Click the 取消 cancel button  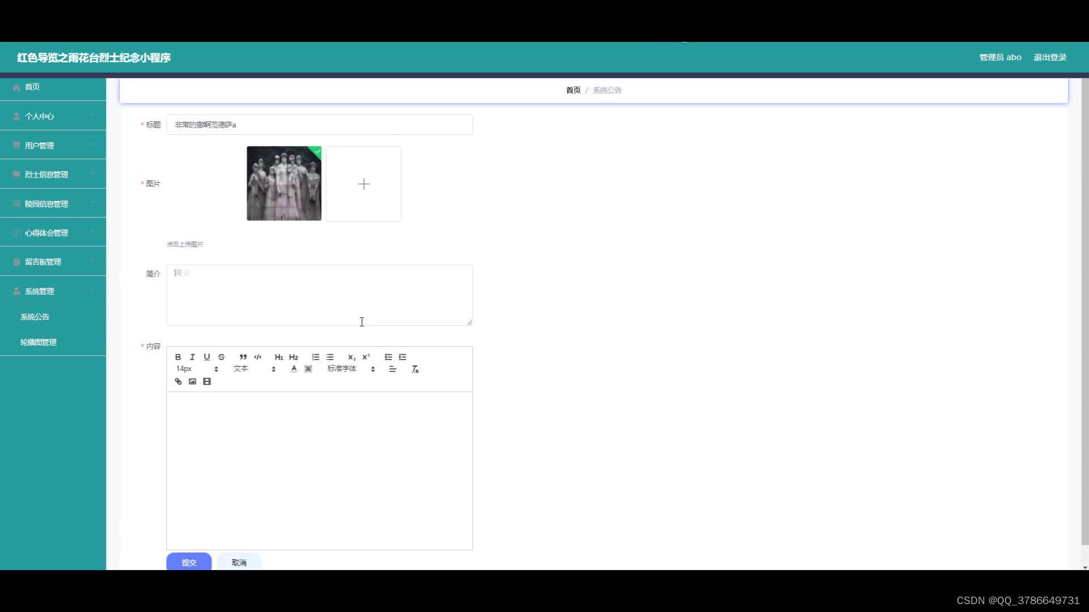tap(239, 562)
